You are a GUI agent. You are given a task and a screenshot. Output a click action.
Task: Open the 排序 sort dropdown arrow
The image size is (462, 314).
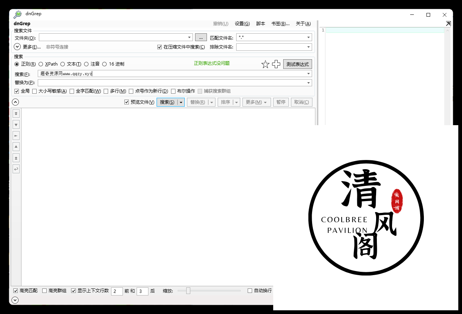click(x=237, y=102)
